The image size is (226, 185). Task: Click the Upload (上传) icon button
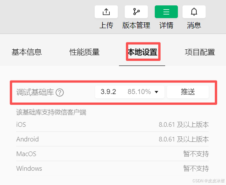pos(106,12)
